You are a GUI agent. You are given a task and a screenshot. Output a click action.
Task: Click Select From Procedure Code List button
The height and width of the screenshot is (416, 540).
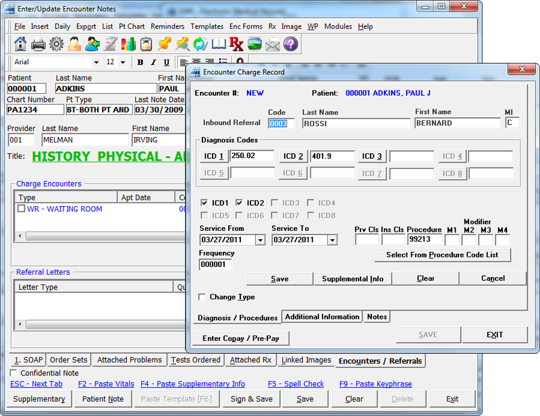(442, 255)
